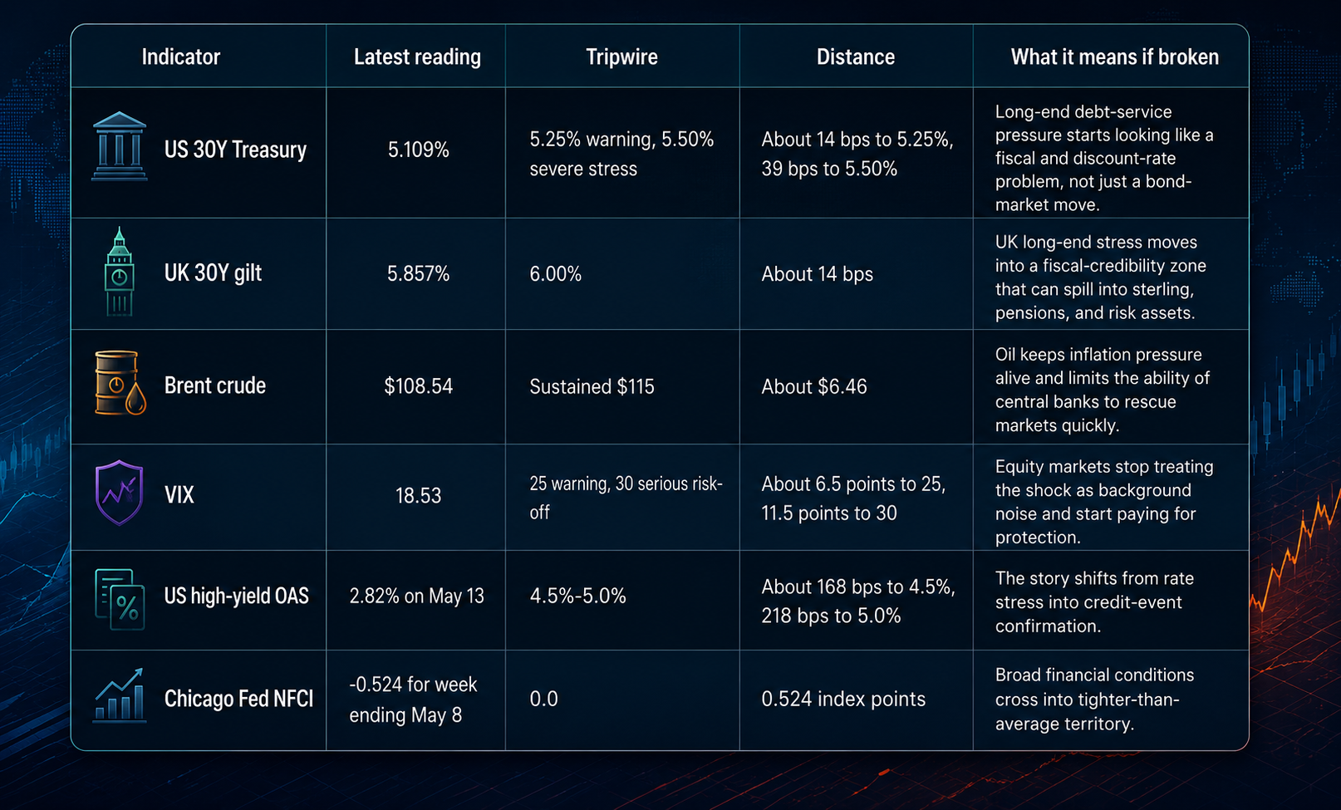
Task: Click the About 14 bps to 5.25% distance
Action: point(857,154)
